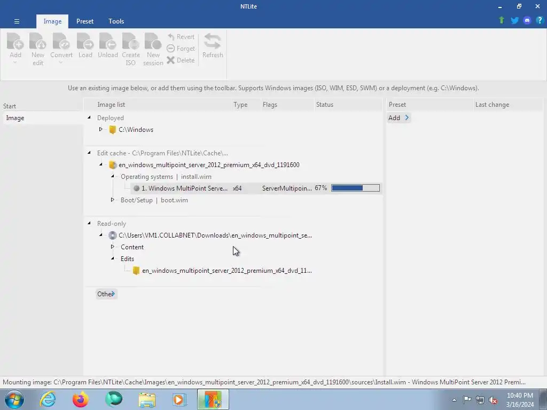Collapse the Read-only group
This screenshot has height=410, width=547.
pos(89,223)
